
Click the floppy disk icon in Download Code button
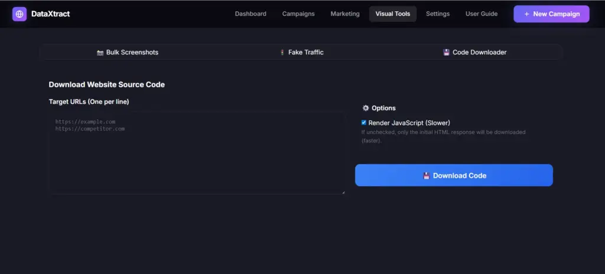(427, 175)
